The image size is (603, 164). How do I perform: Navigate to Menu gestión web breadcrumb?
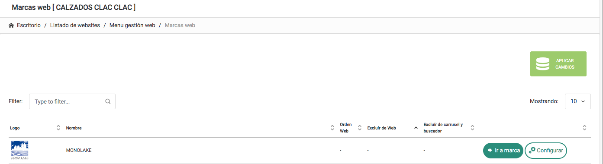(x=132, y=25)
